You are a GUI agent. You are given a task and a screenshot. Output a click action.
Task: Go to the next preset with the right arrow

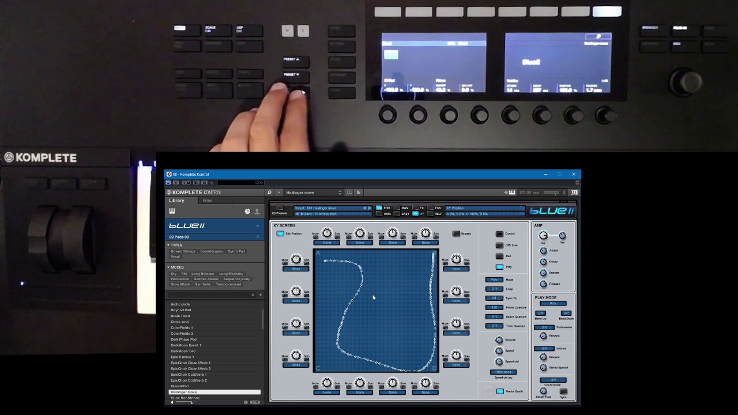[370, 207]
